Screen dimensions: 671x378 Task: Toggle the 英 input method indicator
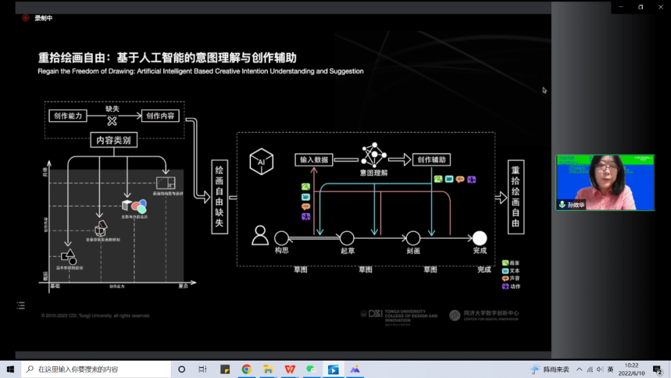(x=610, y=369)
